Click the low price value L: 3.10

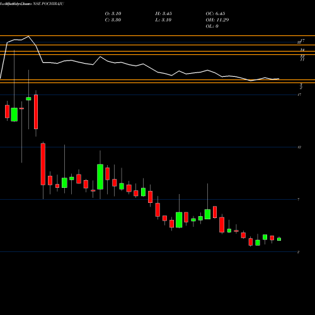click(163, 20)
